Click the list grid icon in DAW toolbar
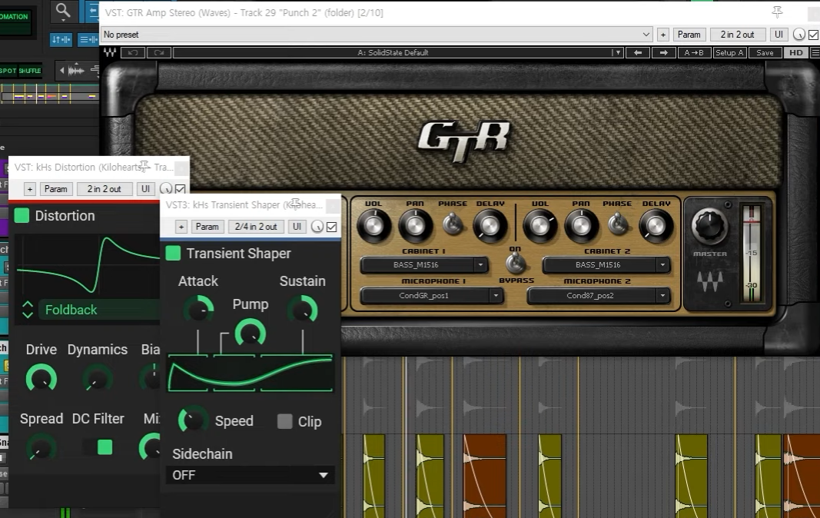Viewport: 820px width, 518px height. click(x=88, y=39)
